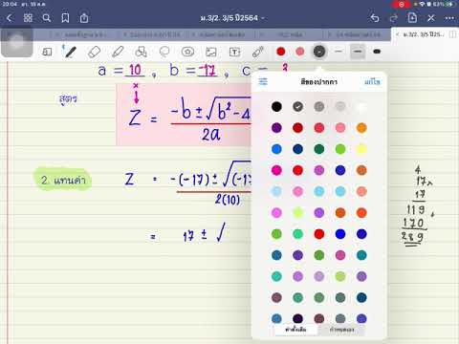Screen dimensions: 459x344
Task: Add a new page to notebook
Action: point(412,17)
